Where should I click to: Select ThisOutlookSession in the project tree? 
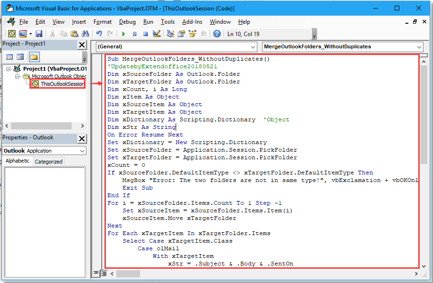click(x=62, y=84)
